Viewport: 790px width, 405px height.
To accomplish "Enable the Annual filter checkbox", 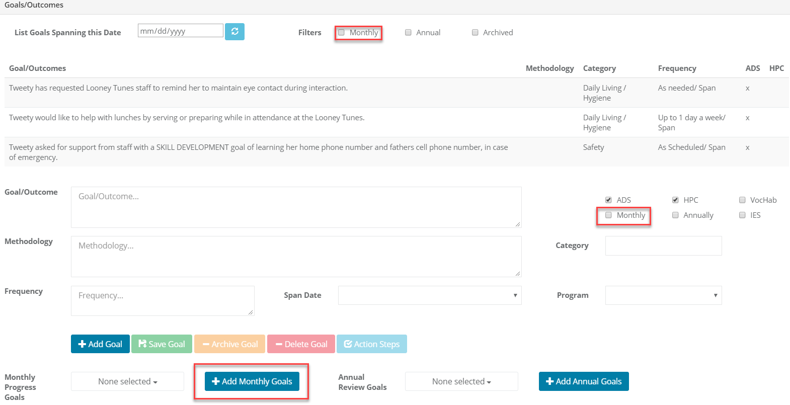I will tap(408, 33).
